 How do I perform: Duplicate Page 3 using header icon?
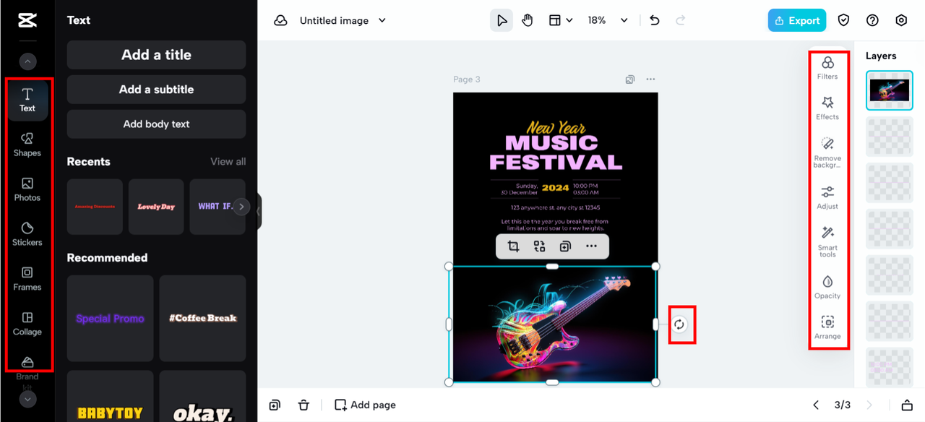click(630, 79)
